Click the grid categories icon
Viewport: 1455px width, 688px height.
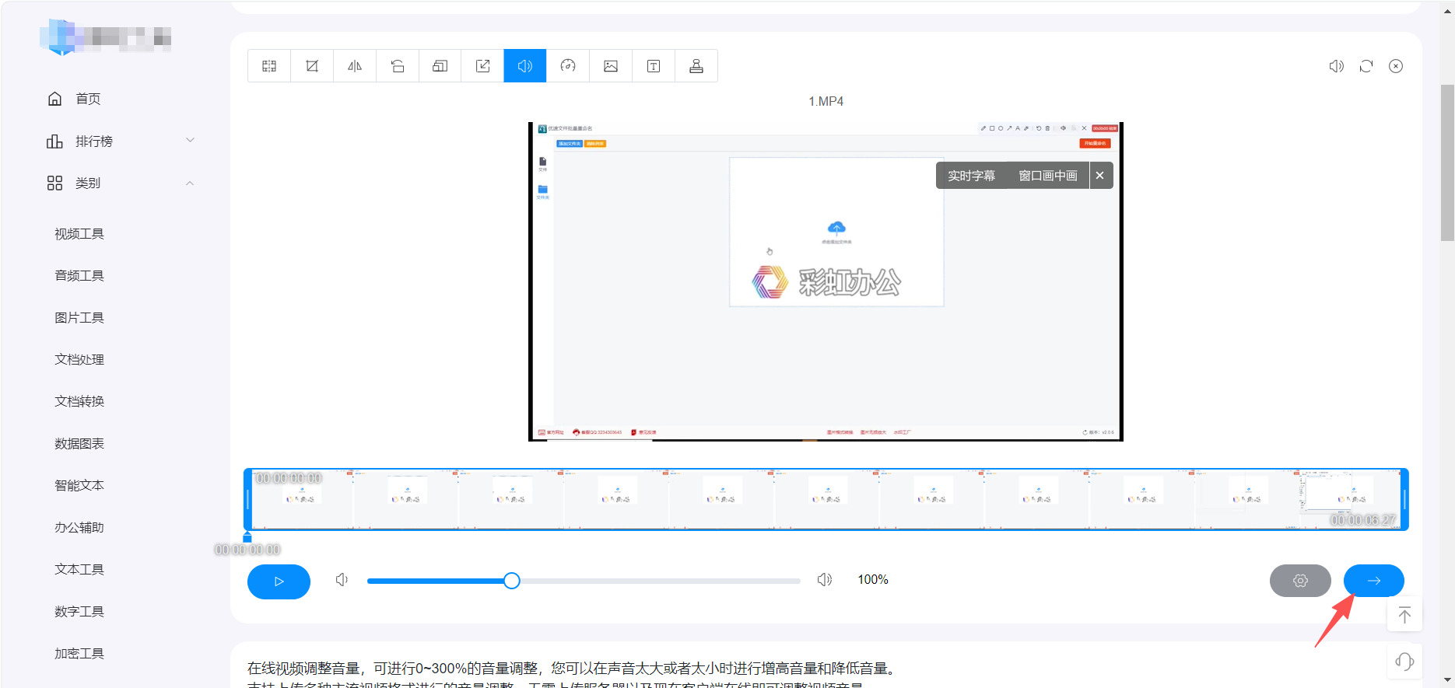click(x=54, y=183)
